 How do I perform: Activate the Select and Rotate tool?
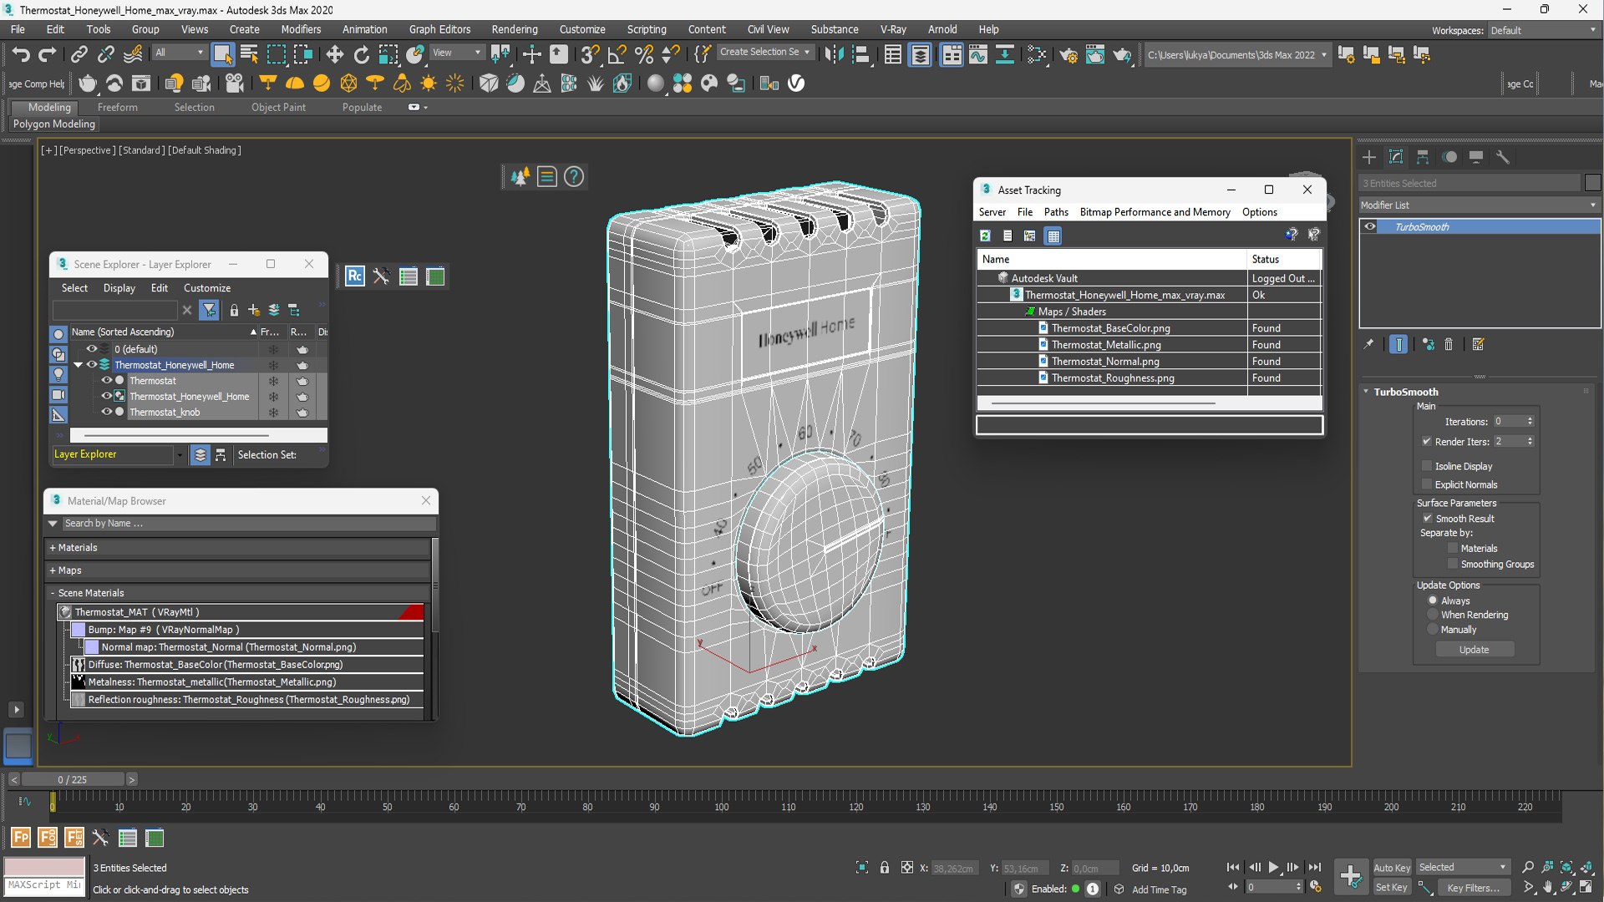click(361, 55)
